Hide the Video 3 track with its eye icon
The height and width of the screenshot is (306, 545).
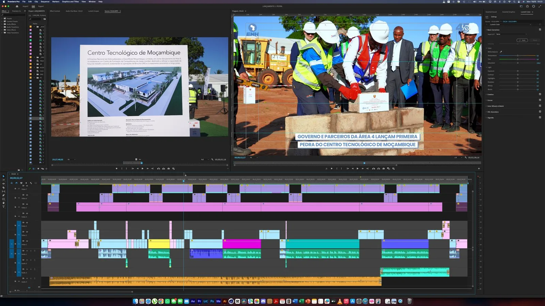click(27, 222)
